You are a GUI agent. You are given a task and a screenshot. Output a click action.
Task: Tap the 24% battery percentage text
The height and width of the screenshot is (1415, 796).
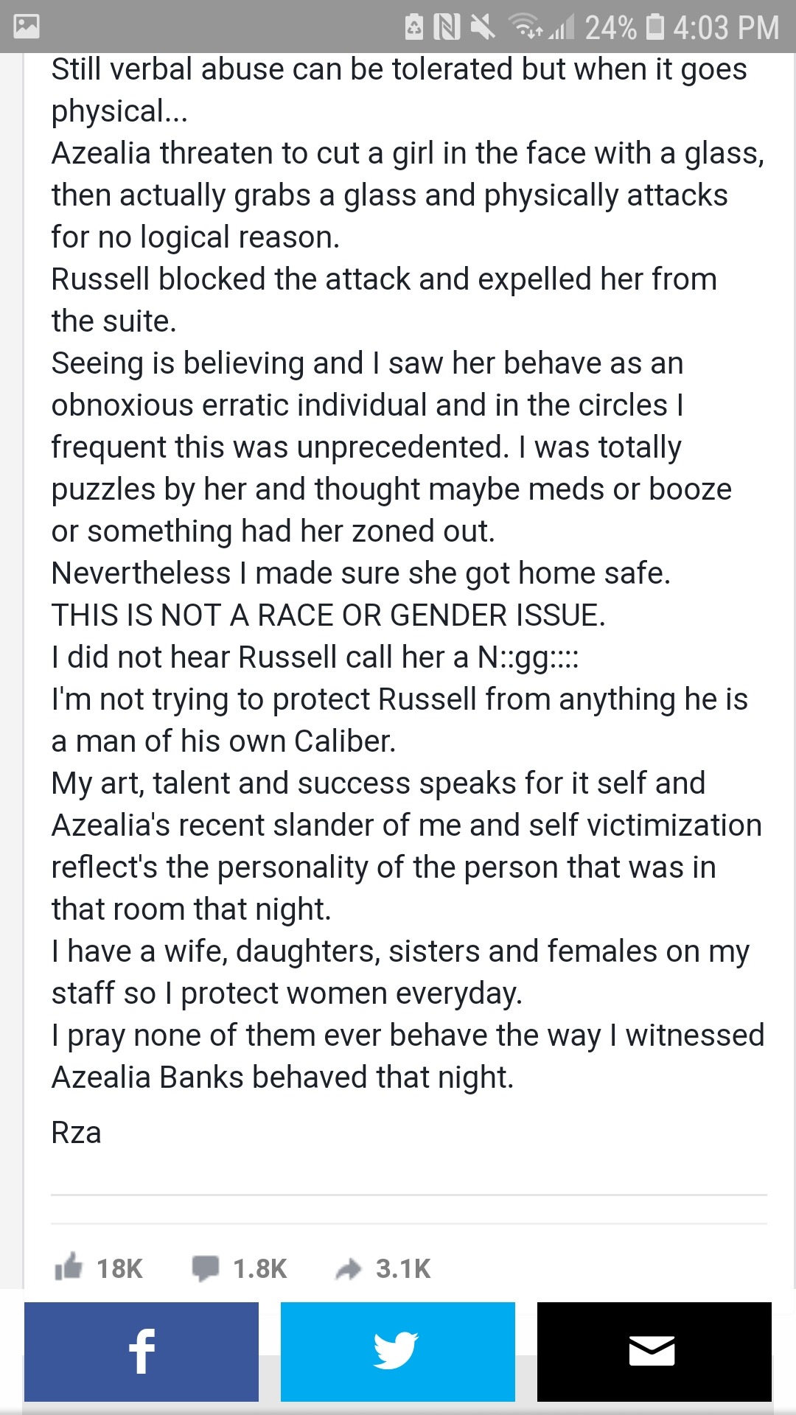(611, 27)
